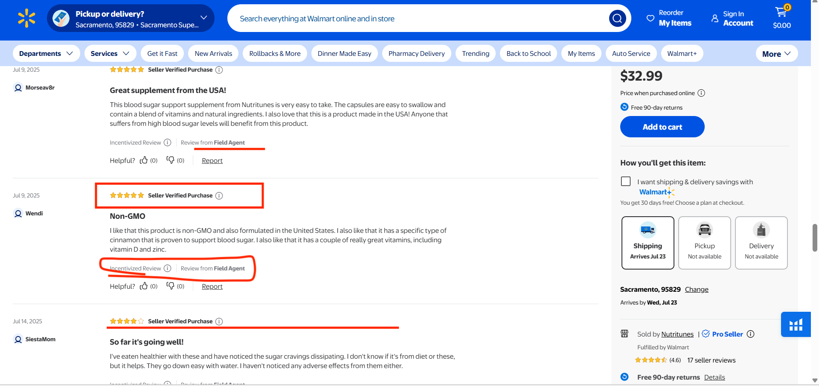Go to Back to School
This screenshot has width=819, height=386.
[x=529, y=53]
